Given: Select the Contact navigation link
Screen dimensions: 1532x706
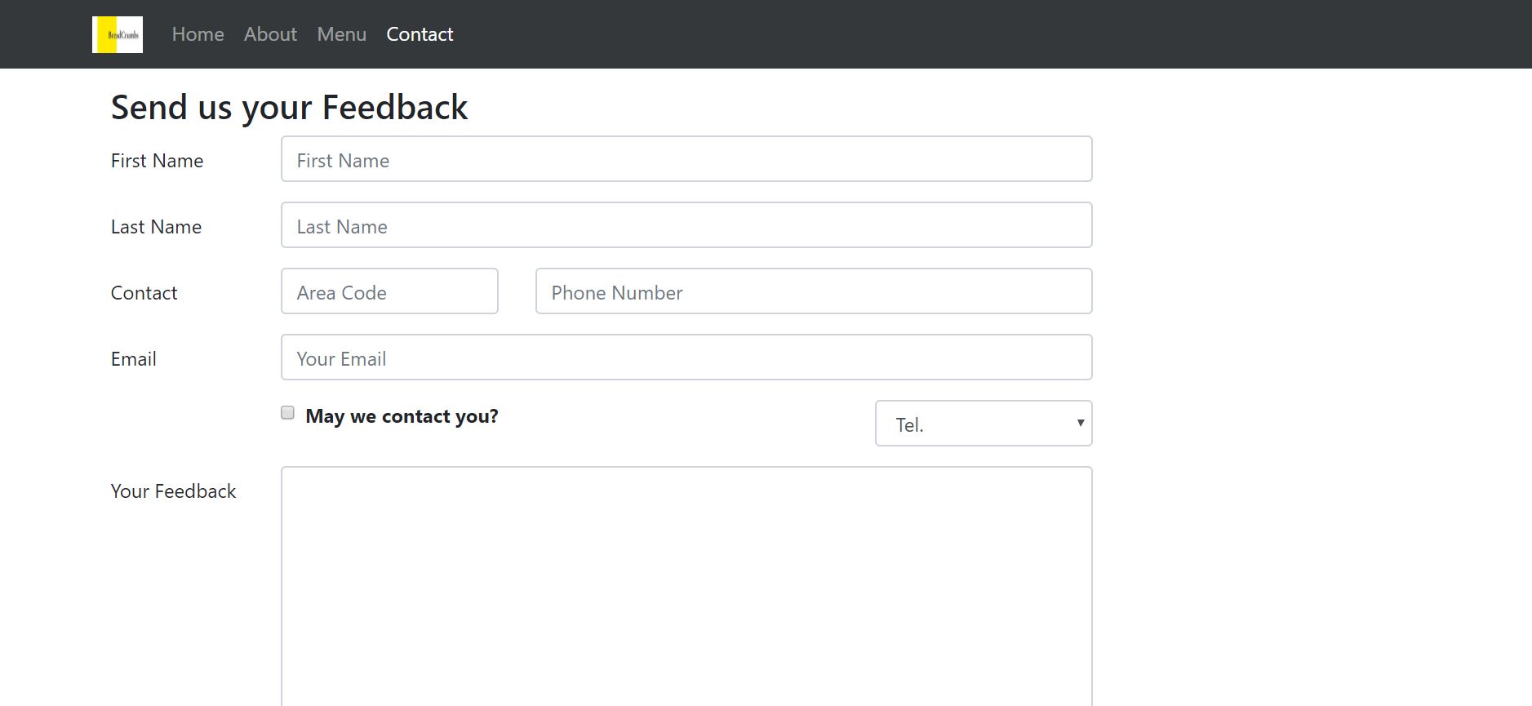Looking at the screenshot, I should [420, 34].
